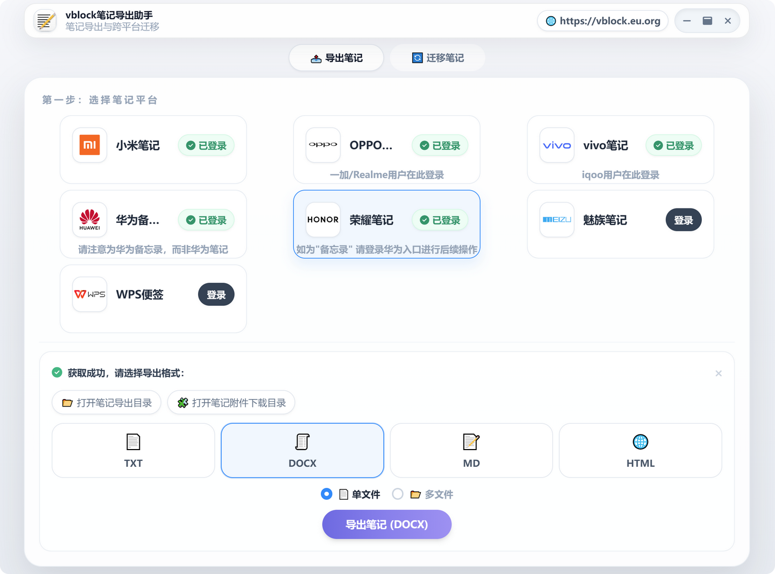Click the MD markdown pencil icon
This screenshot has width=775, height=574.
[x=471, y=442]
